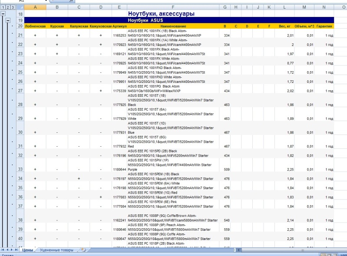Image resolution: width=347 pixels, height=256 pixels.
Task: Click 1 год warranty in row 30
Action: pos(329,133)
